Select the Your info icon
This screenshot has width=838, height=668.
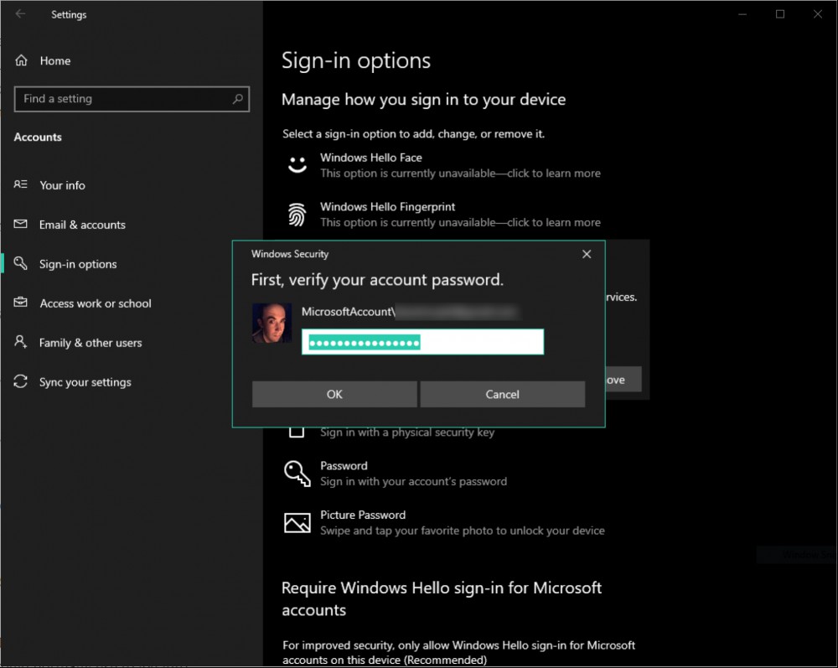[x=20, y=184]
